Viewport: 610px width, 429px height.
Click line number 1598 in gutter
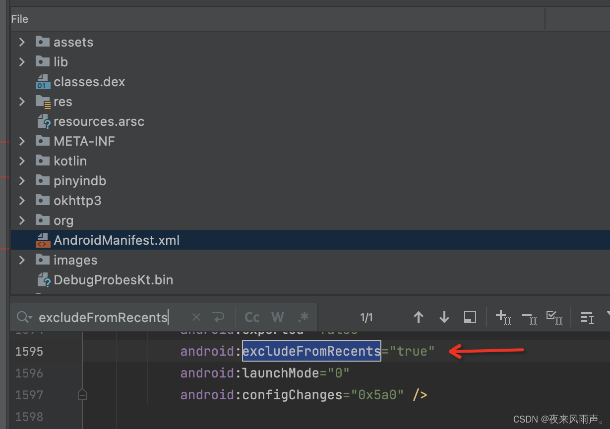[29, 417]
